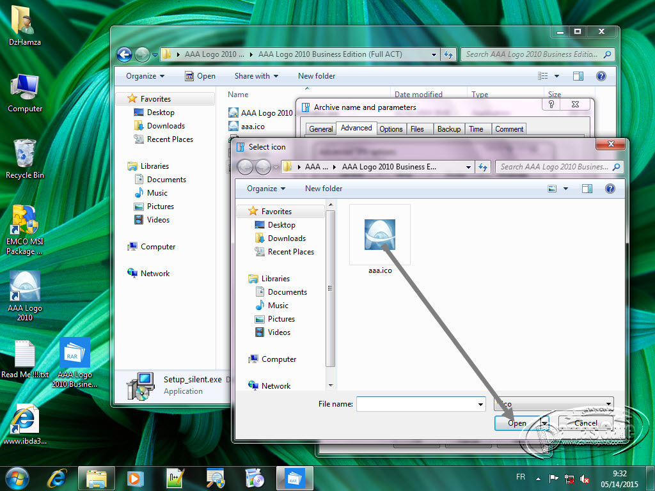
Task: Click the Explorer window search box
Action: [537, 54]
